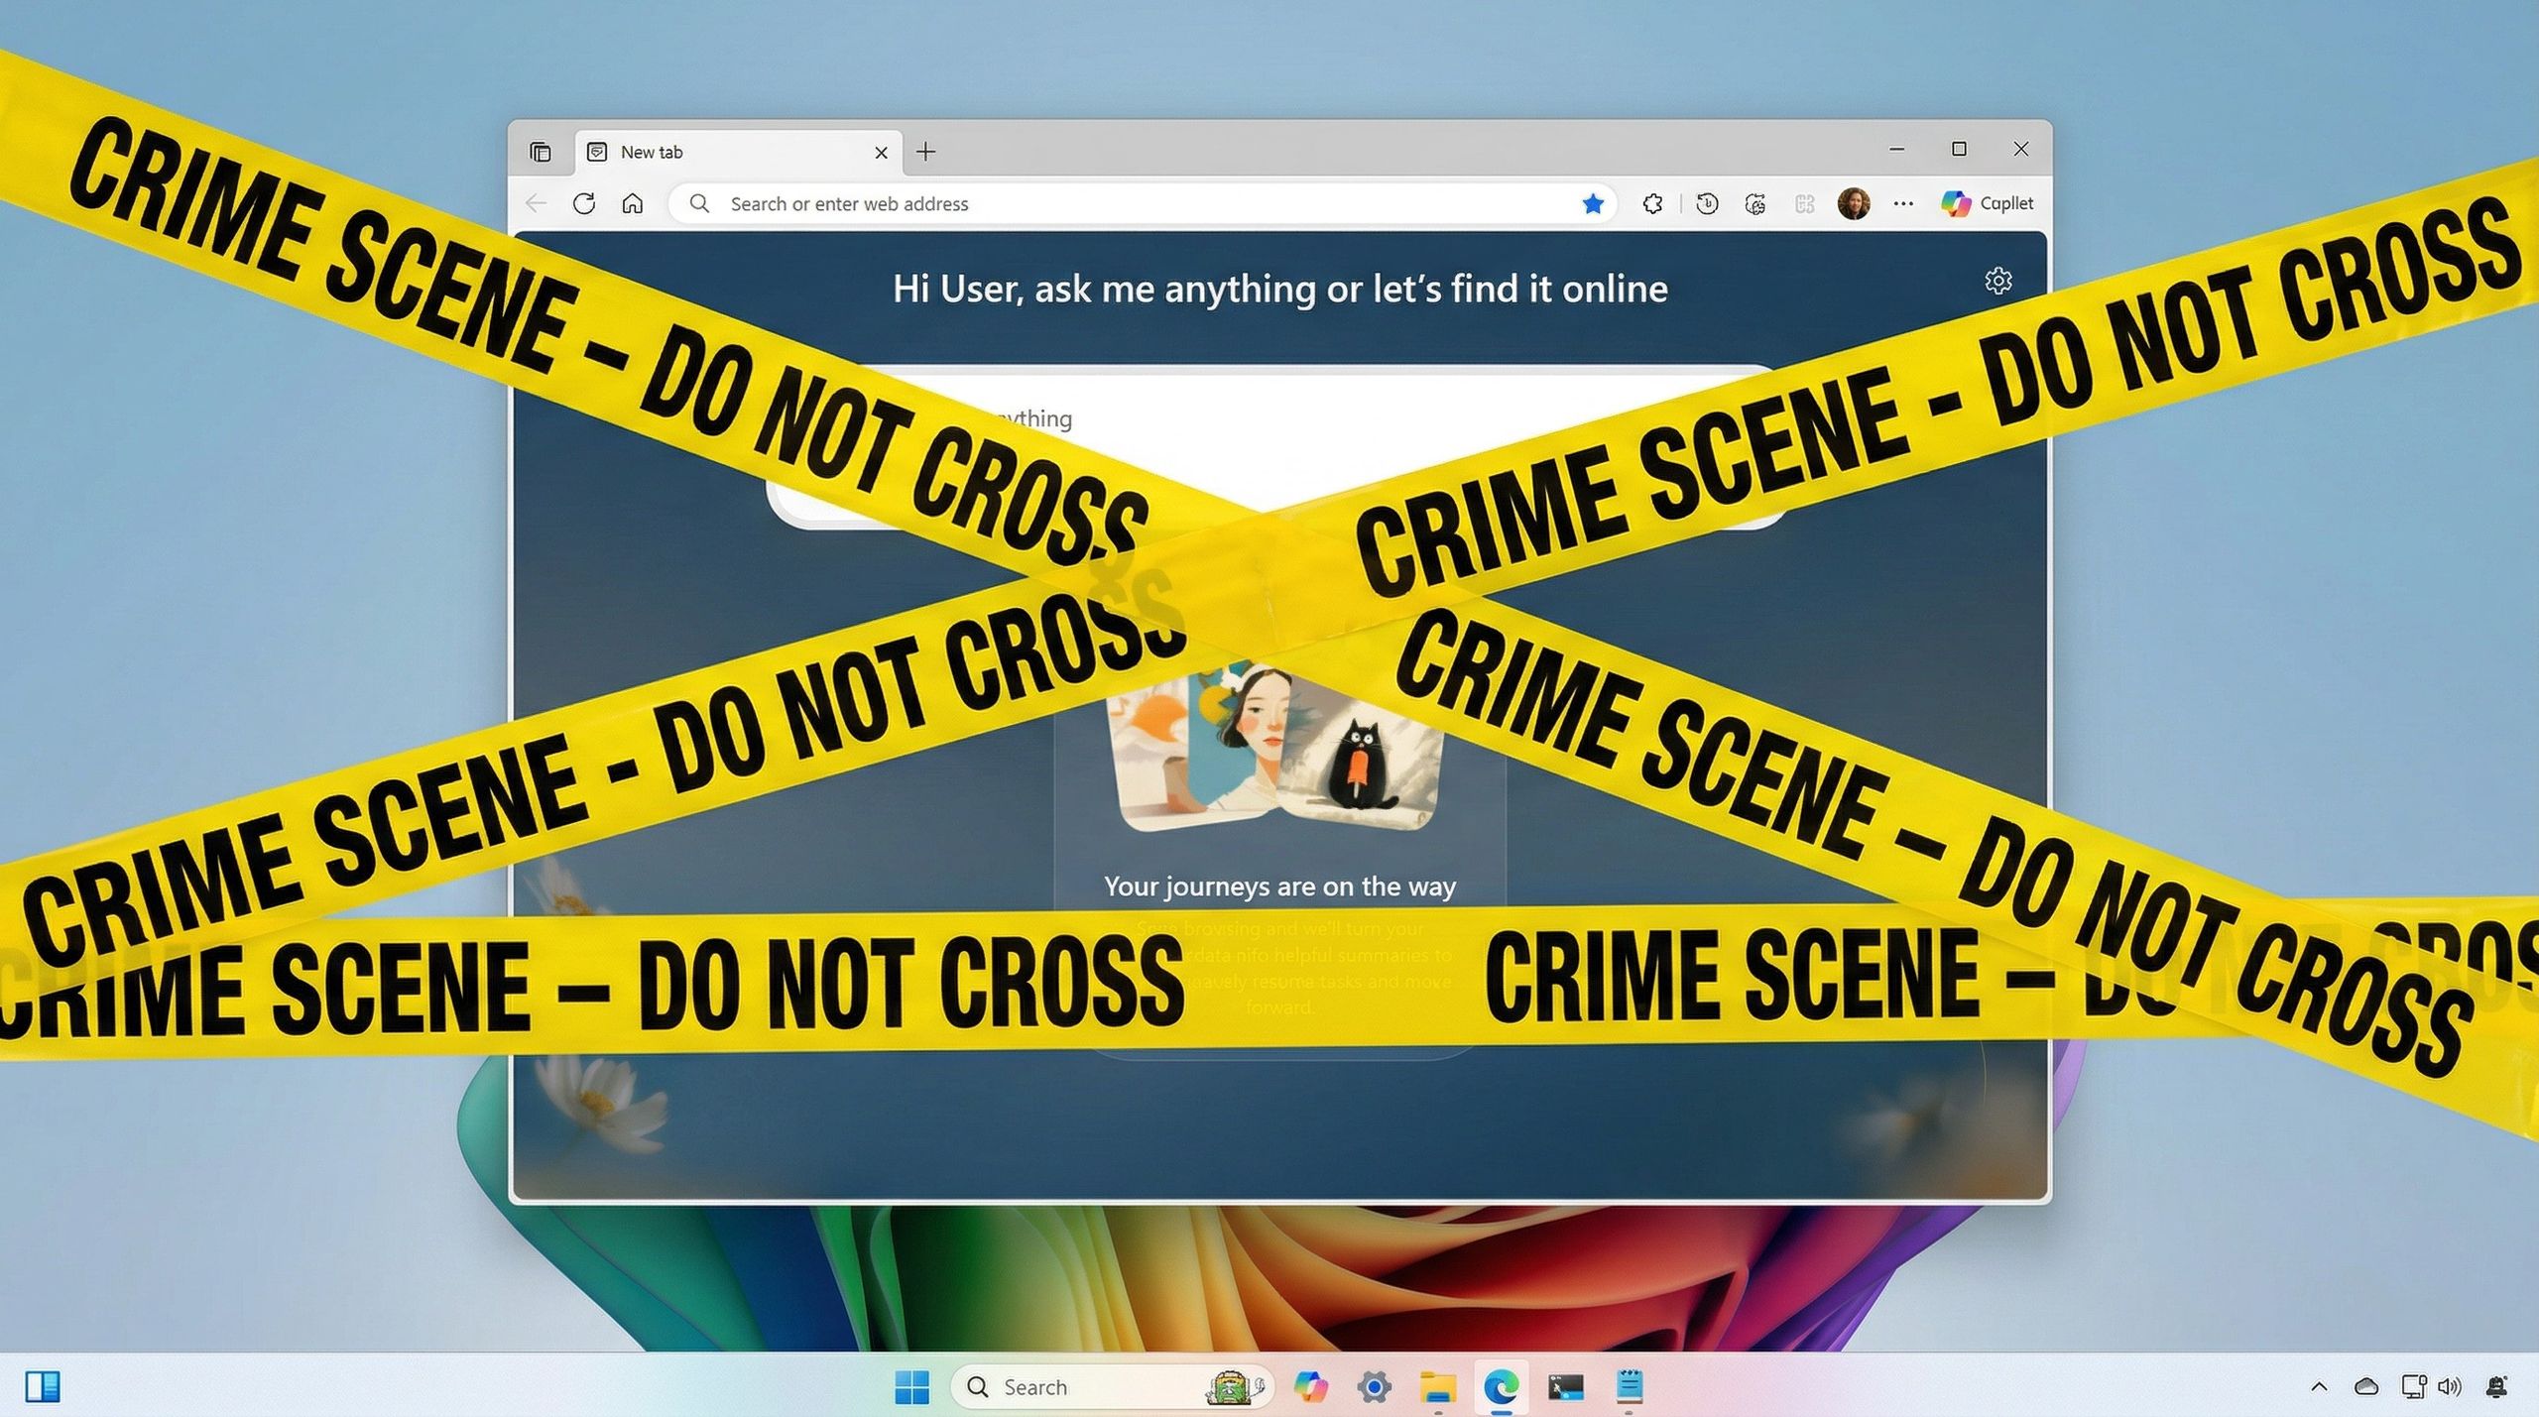Open the split screen icon
2539x1417 pixels.
1805,203
